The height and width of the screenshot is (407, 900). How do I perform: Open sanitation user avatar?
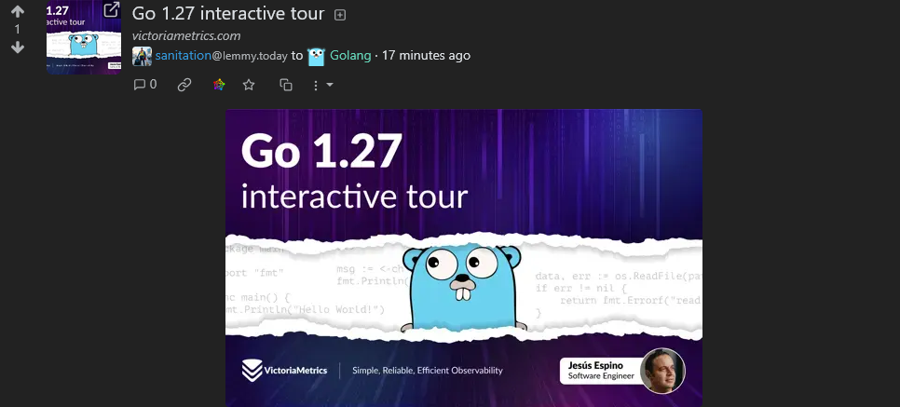pos(142,56)
